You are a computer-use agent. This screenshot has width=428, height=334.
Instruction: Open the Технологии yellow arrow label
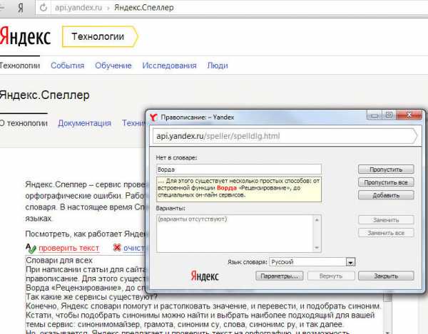[100, 36]
